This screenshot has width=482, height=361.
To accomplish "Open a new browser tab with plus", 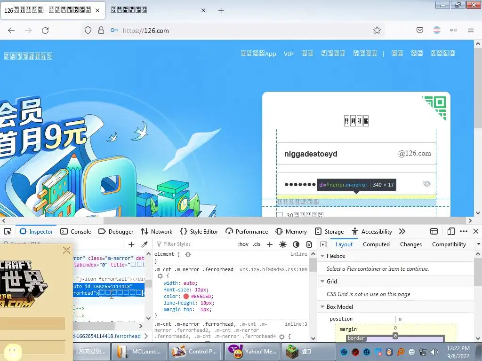I will pos(221,11).
